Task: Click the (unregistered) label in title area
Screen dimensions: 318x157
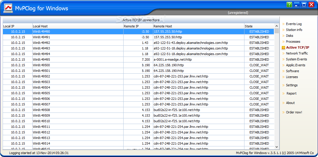Action: (x=238, y=13)
